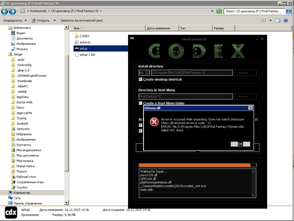Enable Create a Start Menu folder
294x221 pixels.
pos(141,103)
